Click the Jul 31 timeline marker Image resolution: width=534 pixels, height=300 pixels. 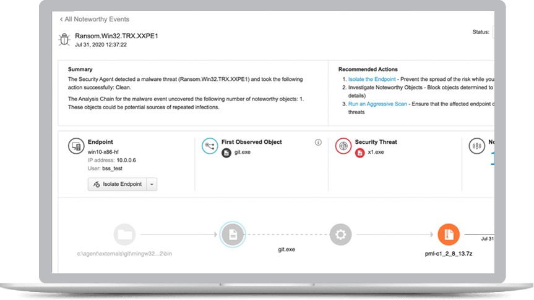click(x=487, y=236)
